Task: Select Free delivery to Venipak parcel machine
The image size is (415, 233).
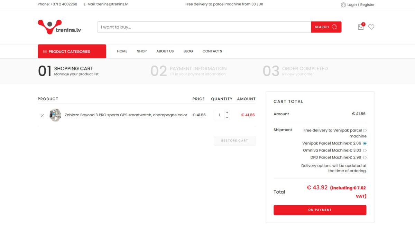Action: tap(365, 130)
